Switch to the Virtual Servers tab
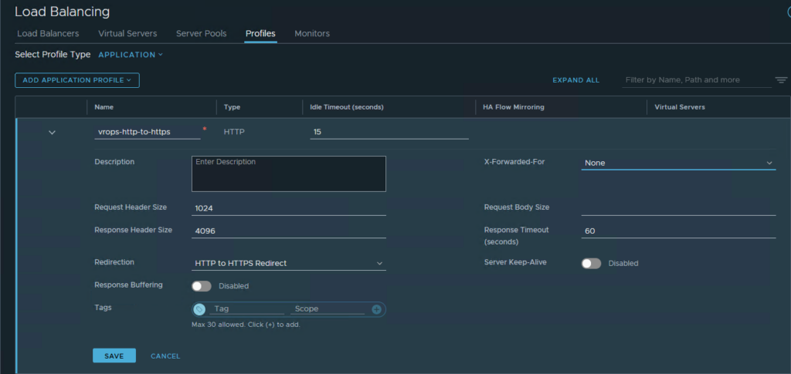The height and width of the screenshot is (374, 791). [127, 34]
